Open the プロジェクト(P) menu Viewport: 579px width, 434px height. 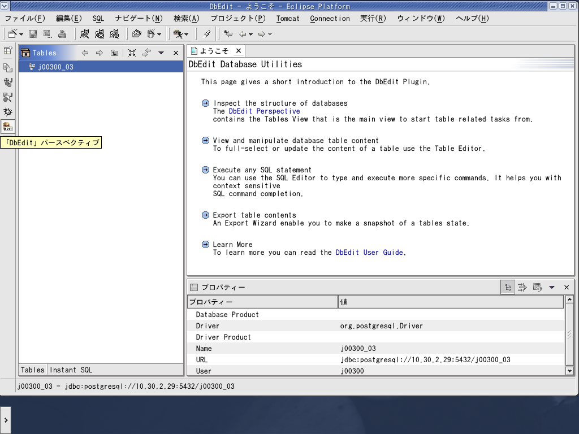tap(238, 19)
